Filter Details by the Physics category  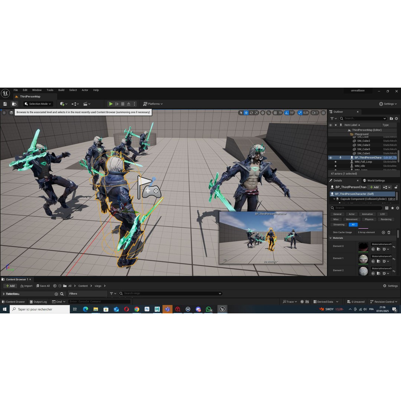click(369, 219)
